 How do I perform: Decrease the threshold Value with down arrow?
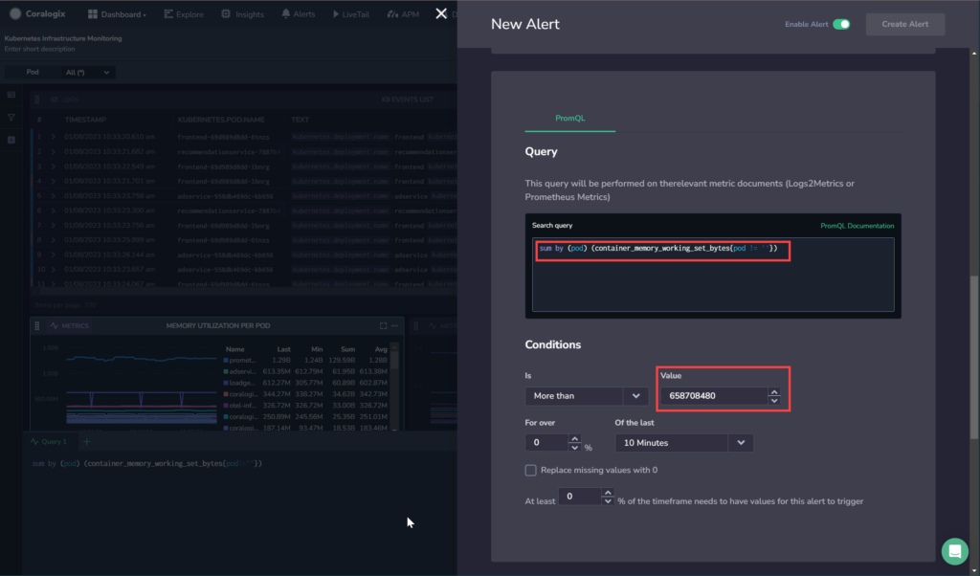click(x=774, y=401)
